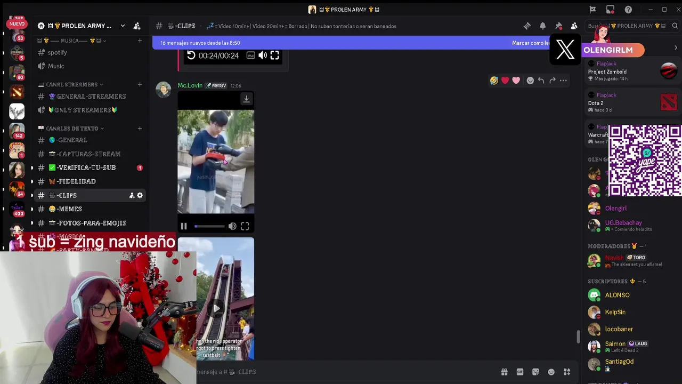Open Flapjack's Dota 2 activity card
The image size is (682, 384).
pos(632,102)
